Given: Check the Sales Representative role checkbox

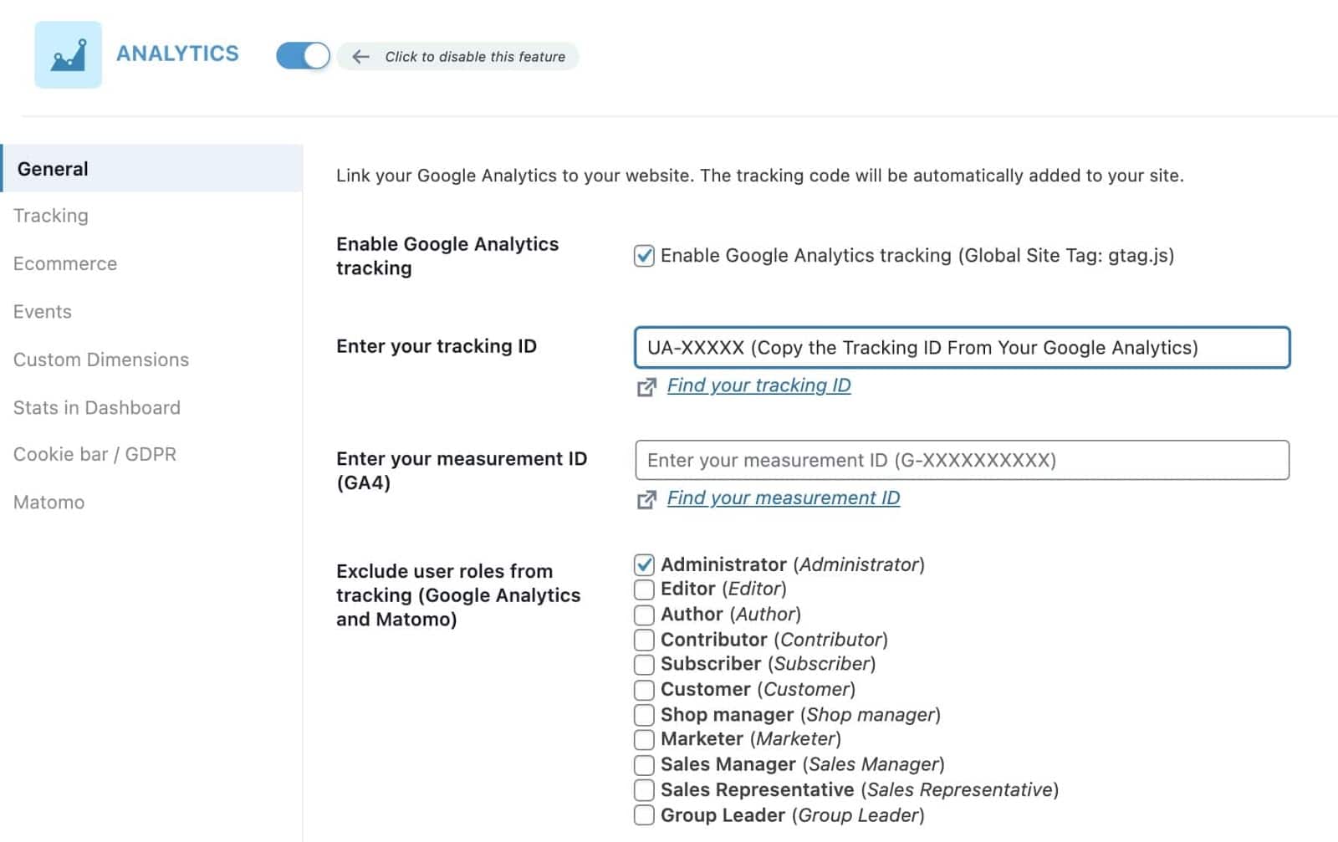Looking at the screenshot, I should coord(644,790).
